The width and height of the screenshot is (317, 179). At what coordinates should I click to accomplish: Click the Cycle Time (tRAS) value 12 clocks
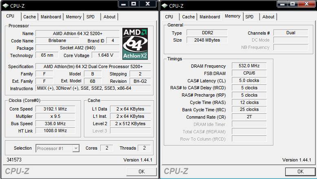tap(249, 102)
